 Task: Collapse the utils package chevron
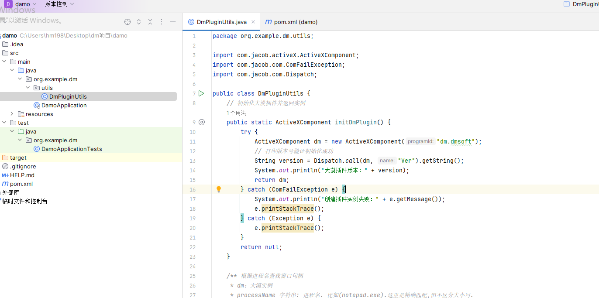point(28,88)
